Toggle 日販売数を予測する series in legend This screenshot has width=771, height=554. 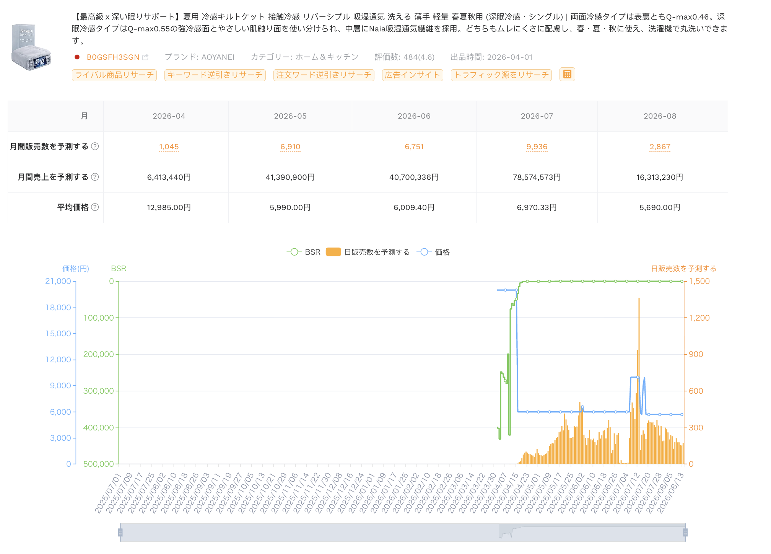click(368, 252)
